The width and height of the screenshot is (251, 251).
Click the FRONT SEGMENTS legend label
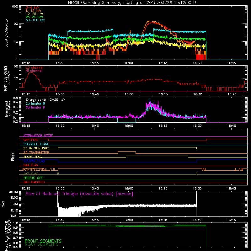click(43, 241)
